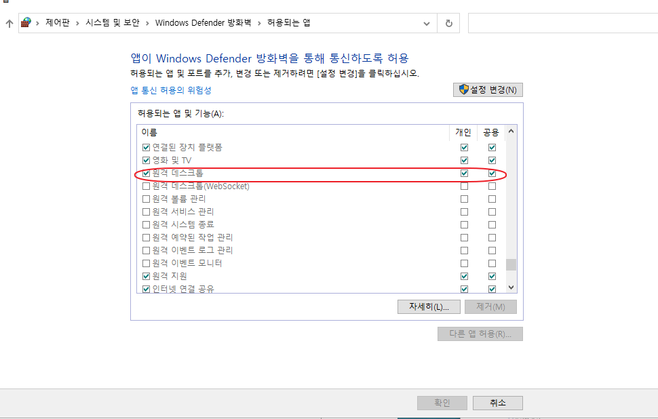Enable the 원격 이벤트 로그 관리 checkbox
This screenshot has width=658, height=419.
(146, 250)
